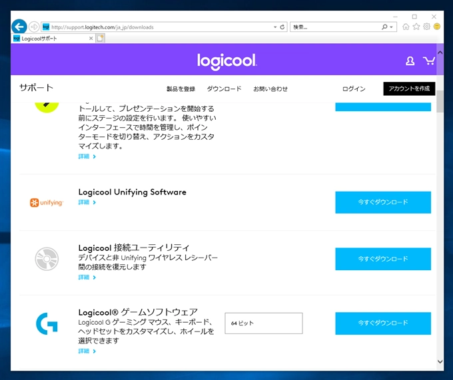Open the address bar history dropdown arrow
453x380 pixels.
click(x=275, y=27)
